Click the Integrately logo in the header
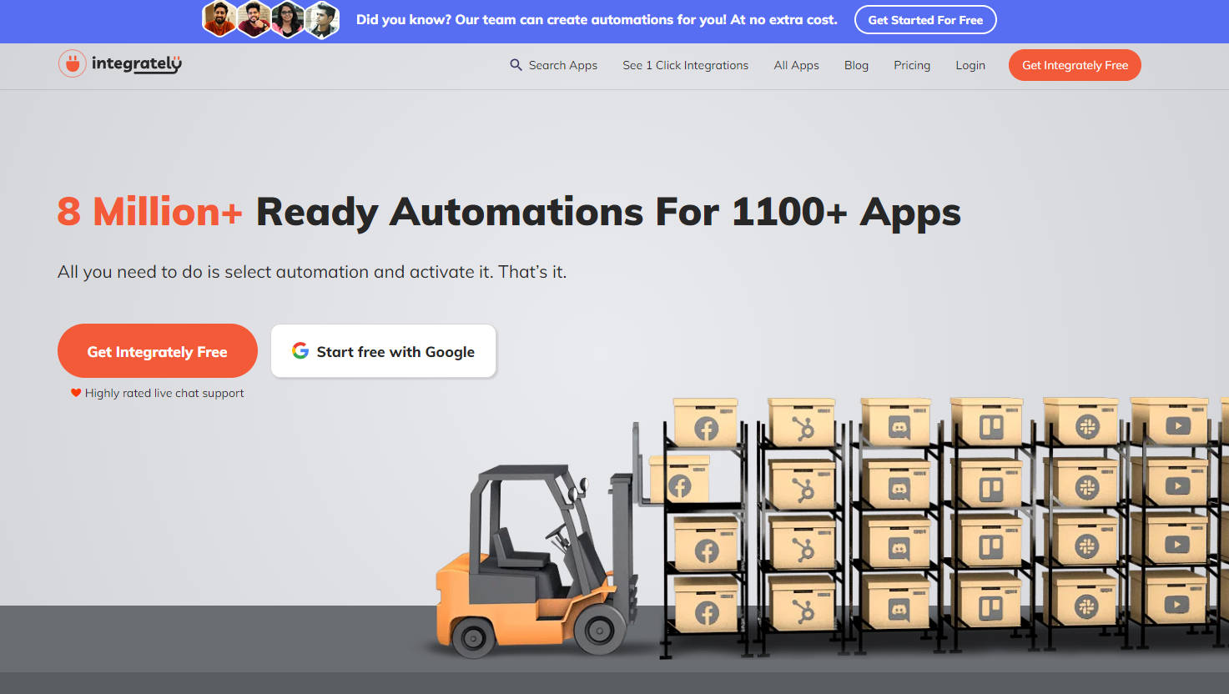Screen dimensions: 1229x694 pos(120,64)
